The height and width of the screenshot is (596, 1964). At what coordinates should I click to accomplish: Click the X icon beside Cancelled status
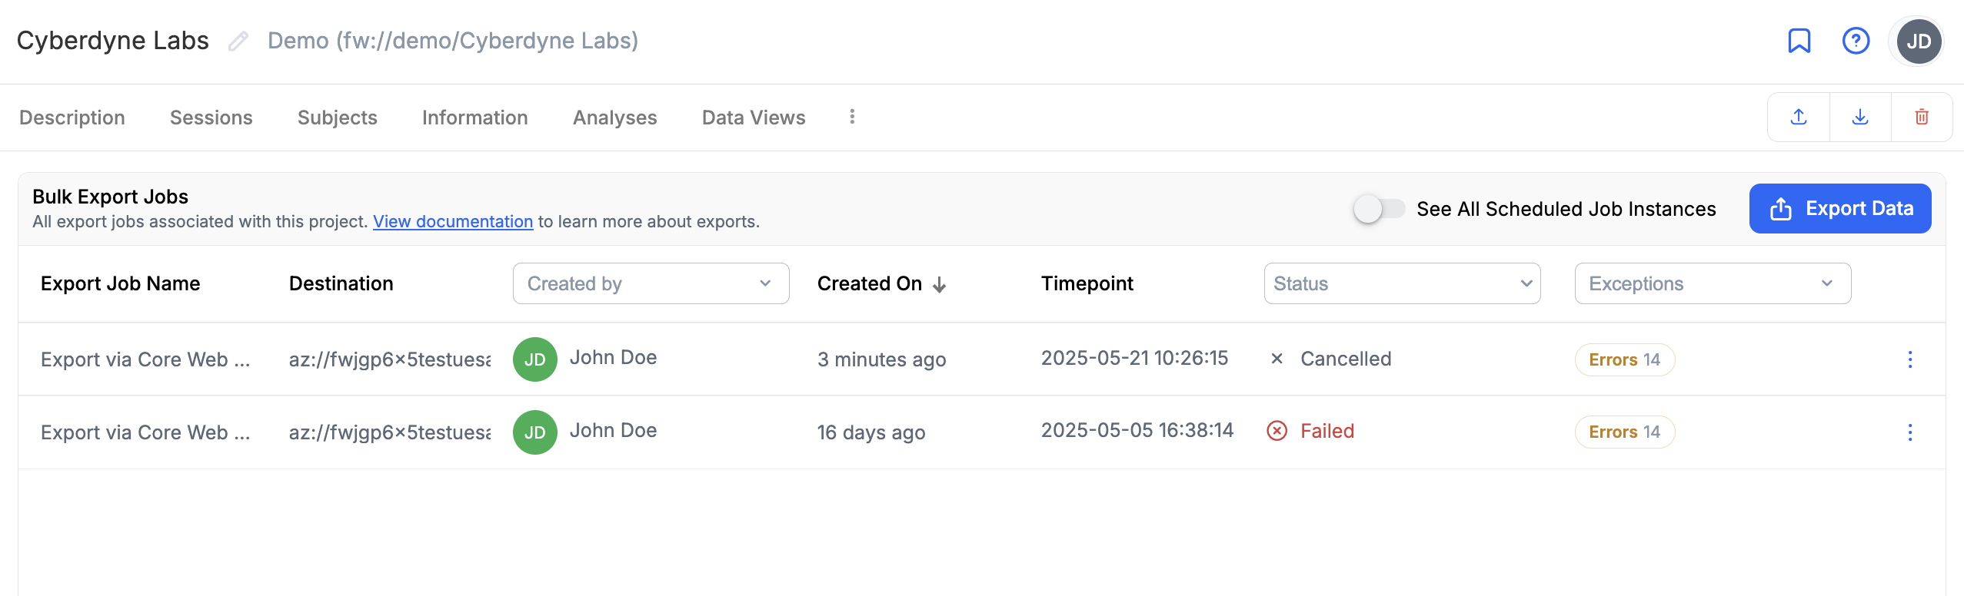click(x=1277, y=359)
